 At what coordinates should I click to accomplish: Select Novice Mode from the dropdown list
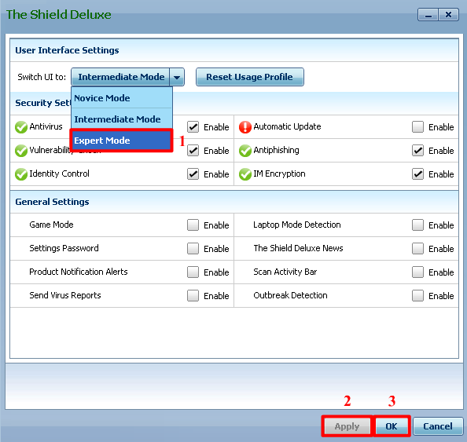click(122, 98)
